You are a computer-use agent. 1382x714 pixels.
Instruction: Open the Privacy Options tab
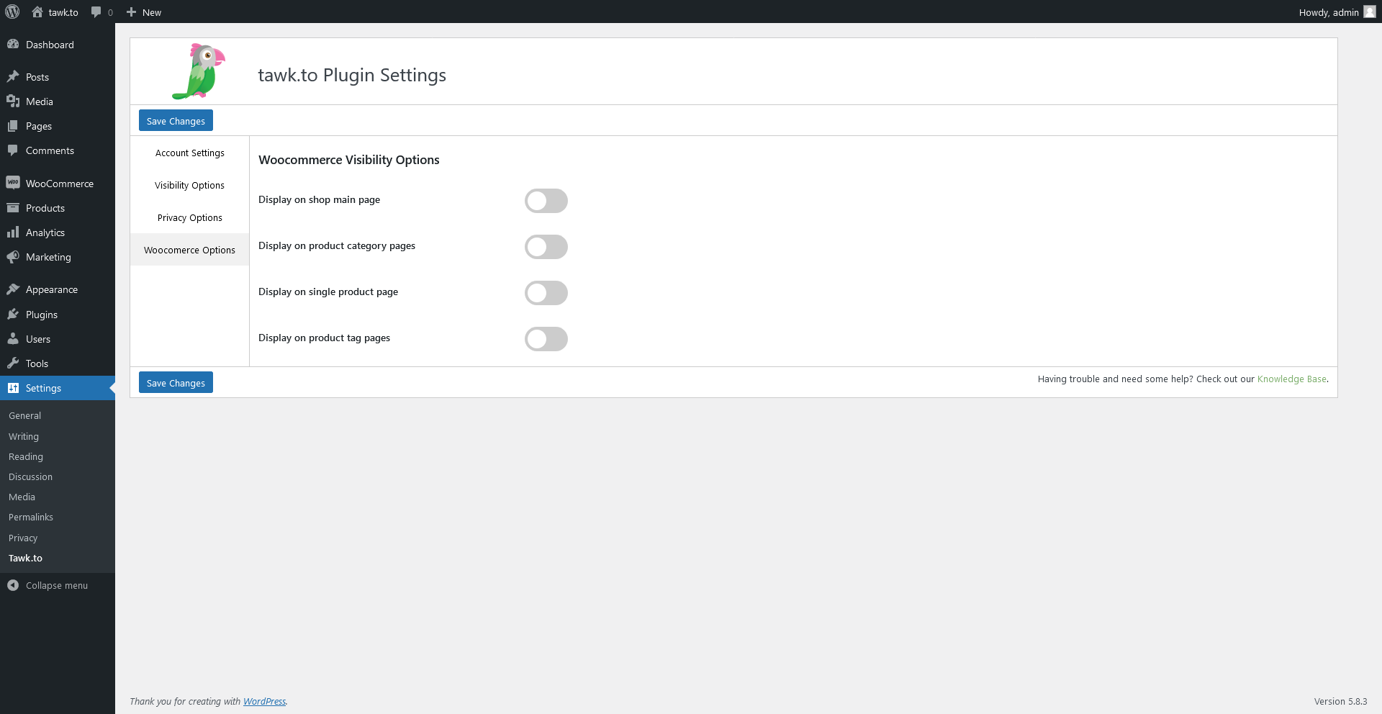coord(189,218)
